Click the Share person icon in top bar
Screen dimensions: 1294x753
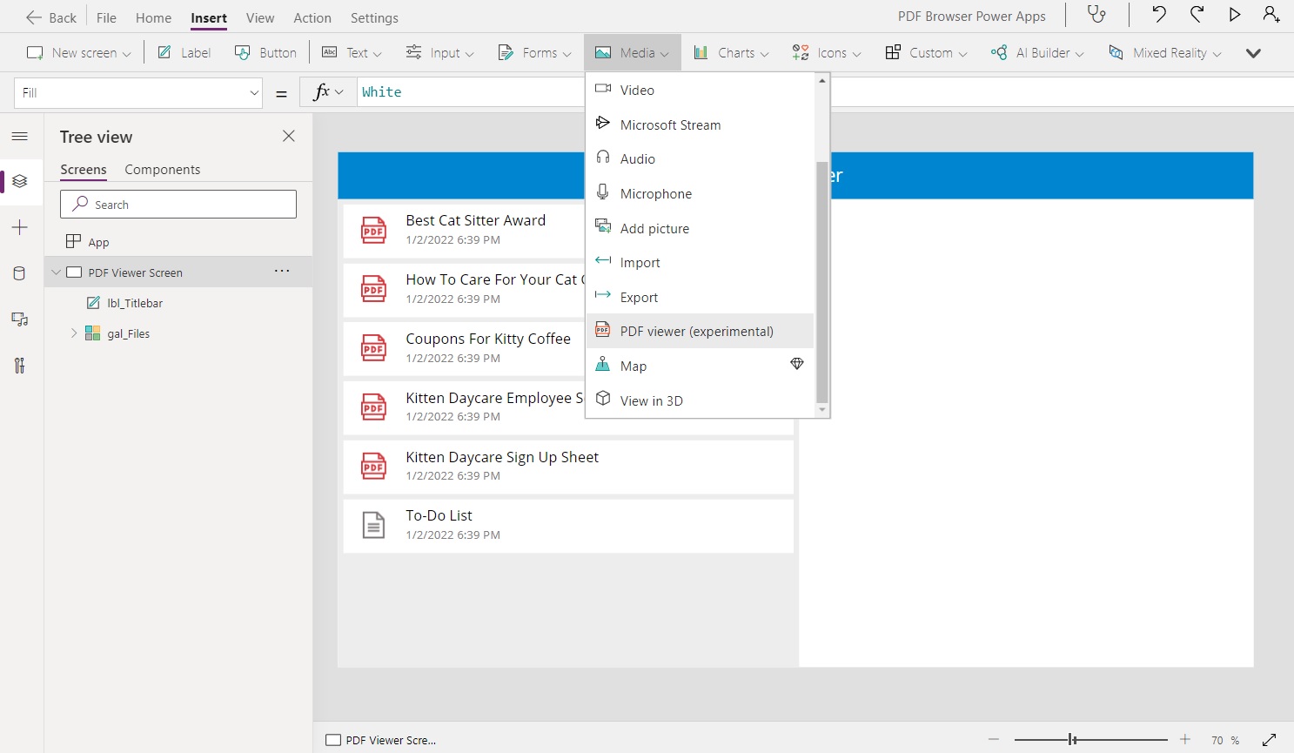[x=1271, y=15]
